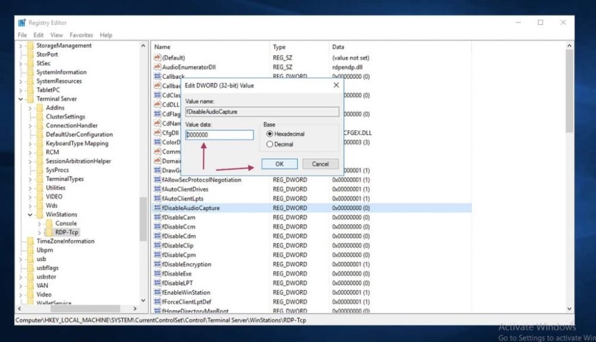Click the RDP-Tcp folder icon in tree
The width and height of the screenshot is (596, 342).
coord(50,232)
